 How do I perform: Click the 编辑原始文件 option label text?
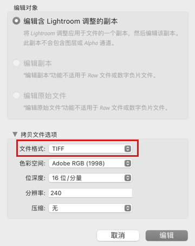pyautogui.click(x=45, y=96)
